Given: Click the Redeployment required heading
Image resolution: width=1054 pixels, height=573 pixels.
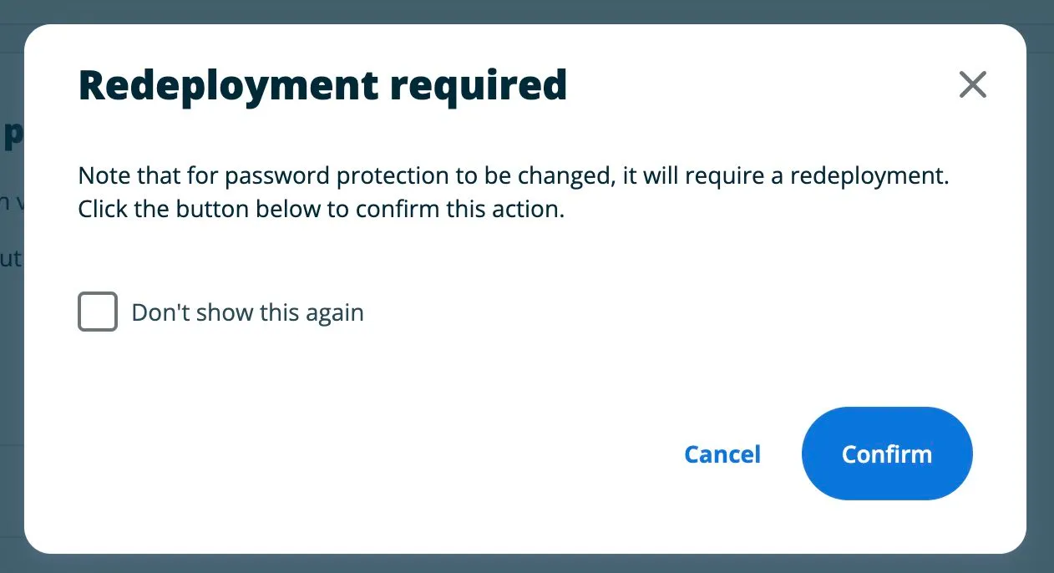Looking at the screenshot, I should (322, 84).
